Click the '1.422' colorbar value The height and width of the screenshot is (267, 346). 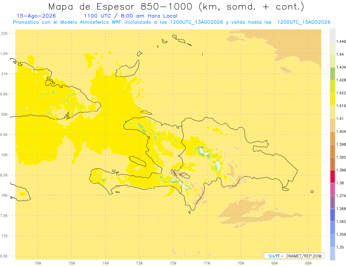(341, 93)
